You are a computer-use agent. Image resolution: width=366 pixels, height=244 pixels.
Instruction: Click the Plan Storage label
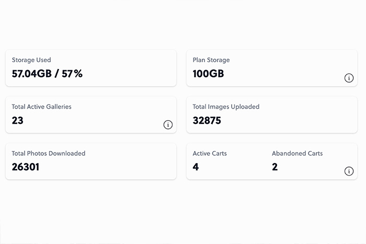(211, 60)
